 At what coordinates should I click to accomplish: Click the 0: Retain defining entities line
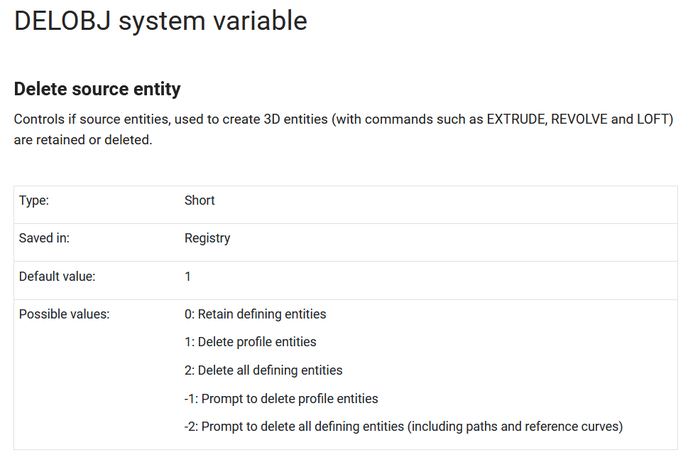tap(255, 314)
